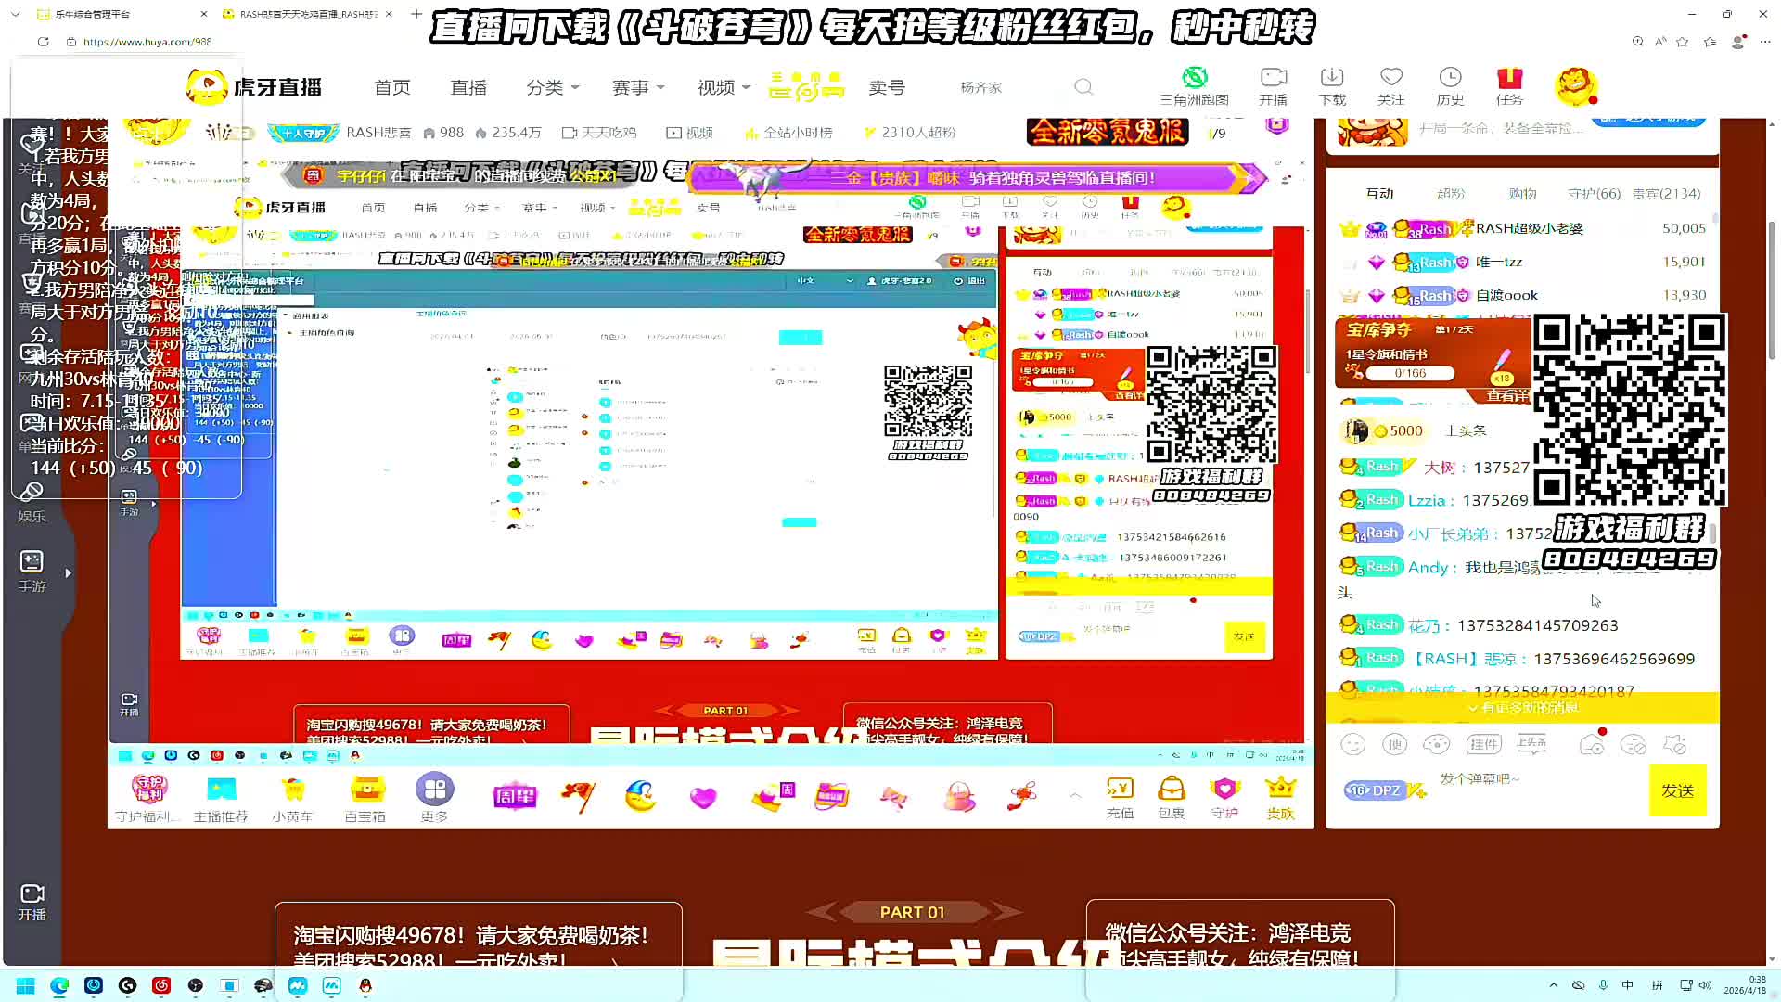Click the 有更多新消息 new messages bar
Viewport: 1781px width, 1002px height.
point(1522,708)
